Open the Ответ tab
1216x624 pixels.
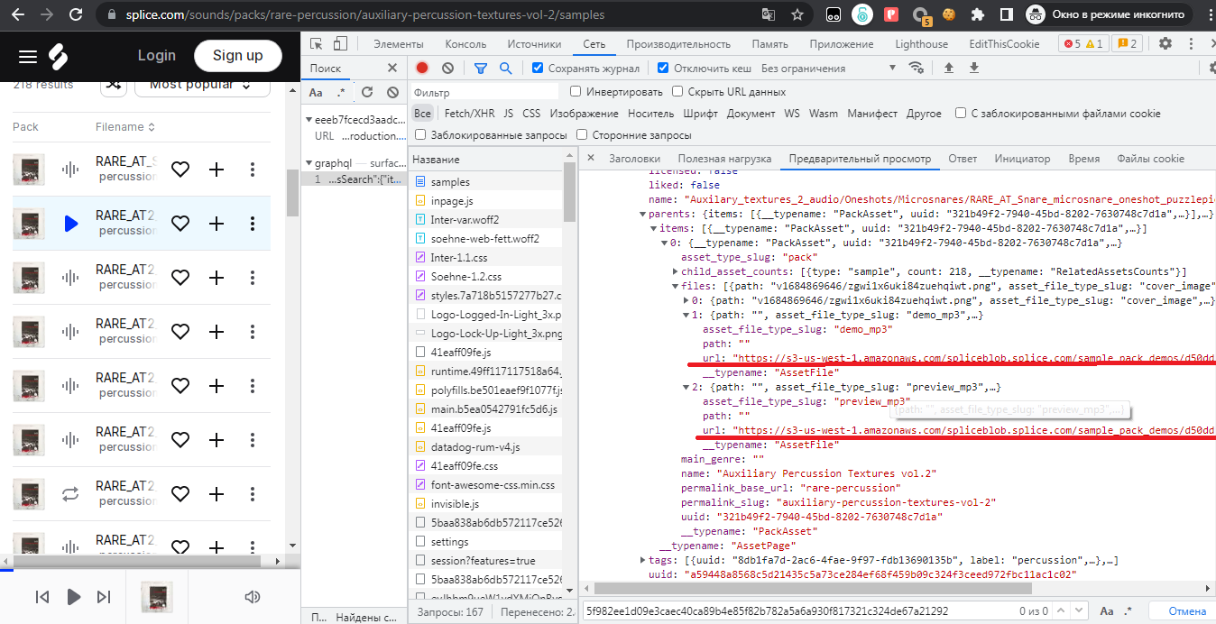click(x=963, y=159)
